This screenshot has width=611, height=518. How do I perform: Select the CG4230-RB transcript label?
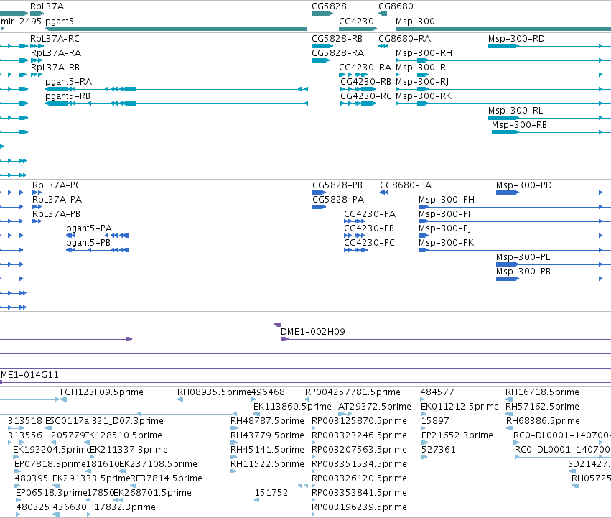pos(366,81)
